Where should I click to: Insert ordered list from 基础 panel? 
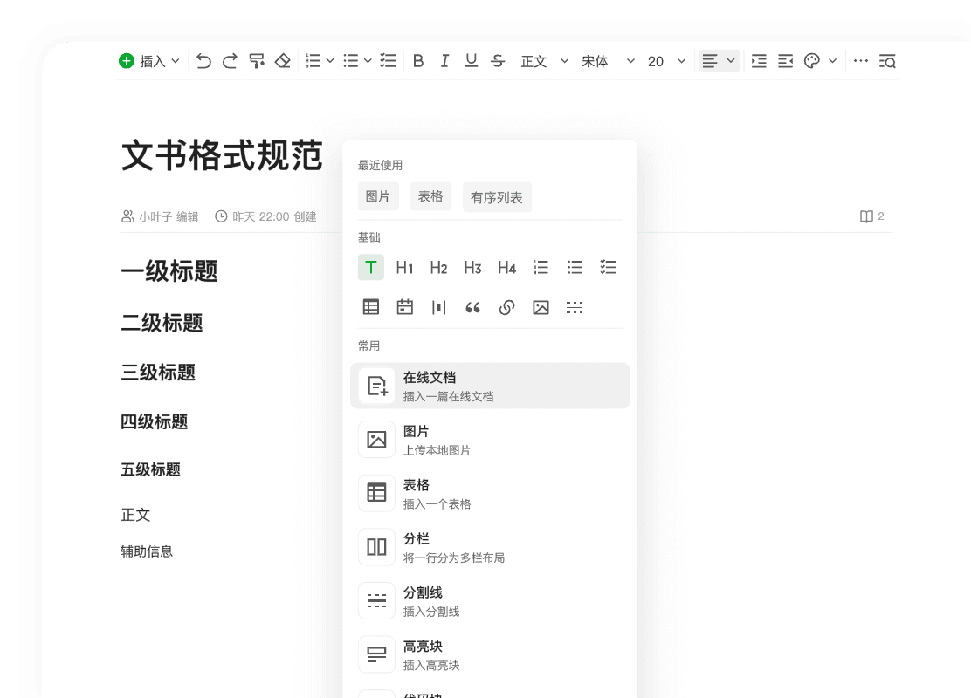pyautogui.click(x=541, y=267)
